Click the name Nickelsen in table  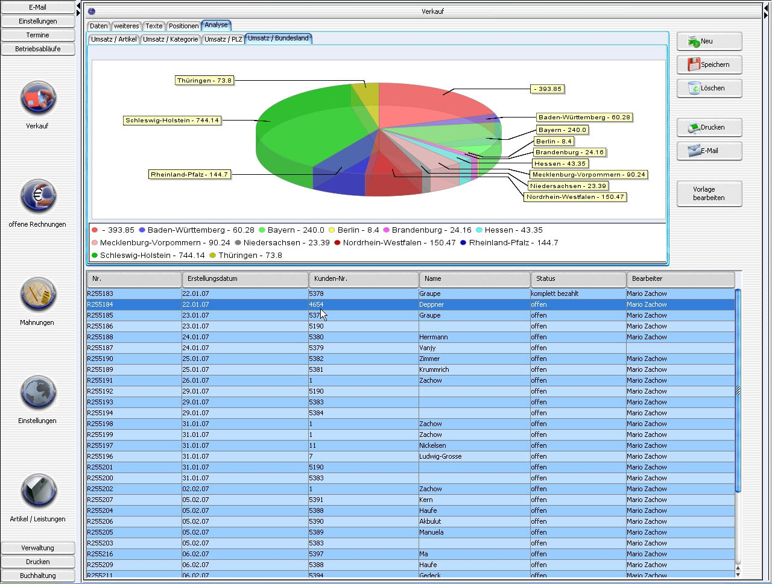click(432, 445)
